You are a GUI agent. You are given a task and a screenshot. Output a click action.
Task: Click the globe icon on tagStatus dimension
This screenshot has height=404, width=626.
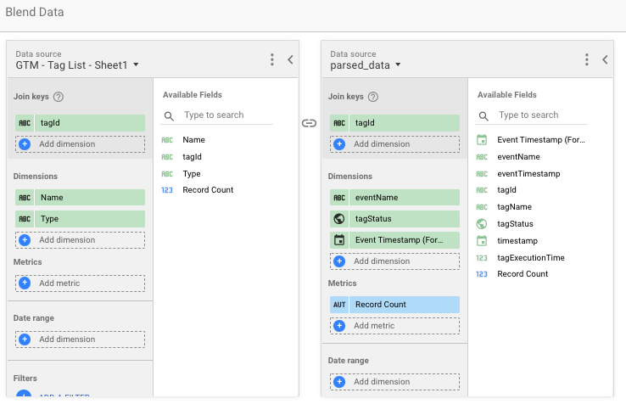339,219
